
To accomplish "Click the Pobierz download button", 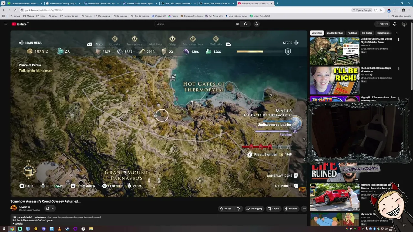I will (x=291, y=208).
